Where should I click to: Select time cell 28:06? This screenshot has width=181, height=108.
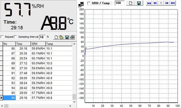tap(23, 78)
